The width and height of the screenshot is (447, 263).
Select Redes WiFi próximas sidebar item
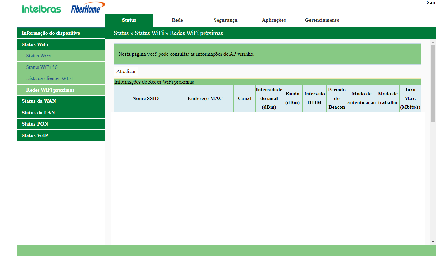pos(61,90)
